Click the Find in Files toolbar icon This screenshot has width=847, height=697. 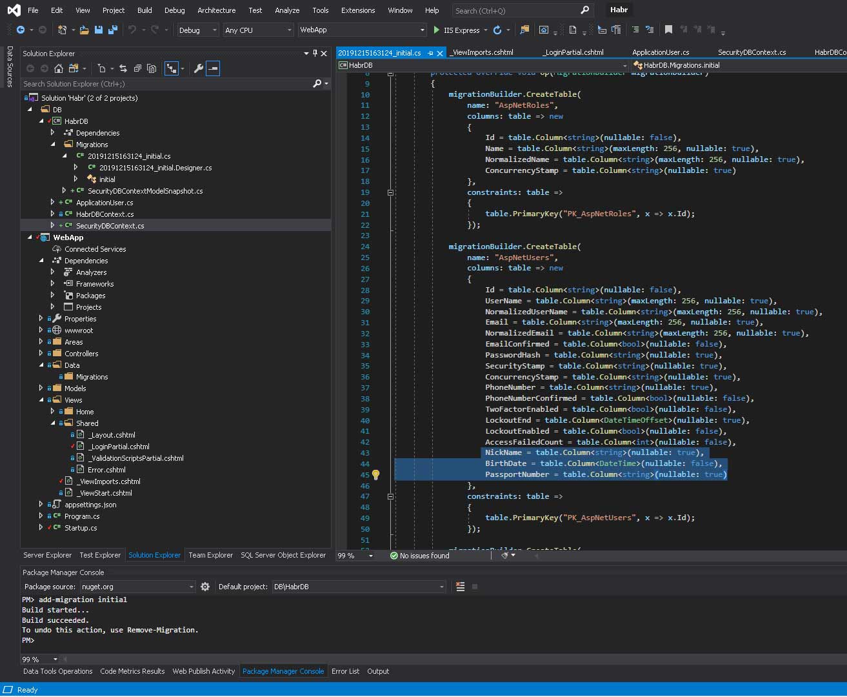(x=524, y=30)
